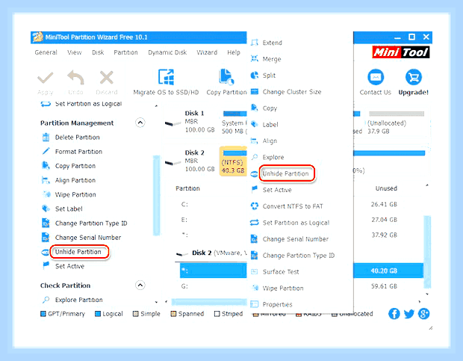Screen dimensions: 463x361
Task: Choose Change Serial Number in context menu
Action: (296, 239)
